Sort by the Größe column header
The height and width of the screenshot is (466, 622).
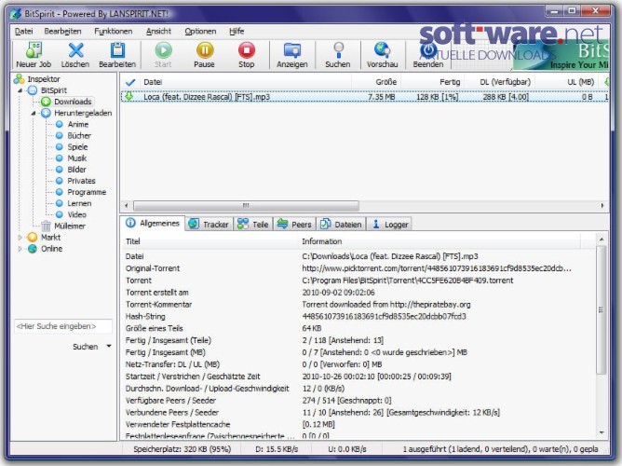point(376,82)
